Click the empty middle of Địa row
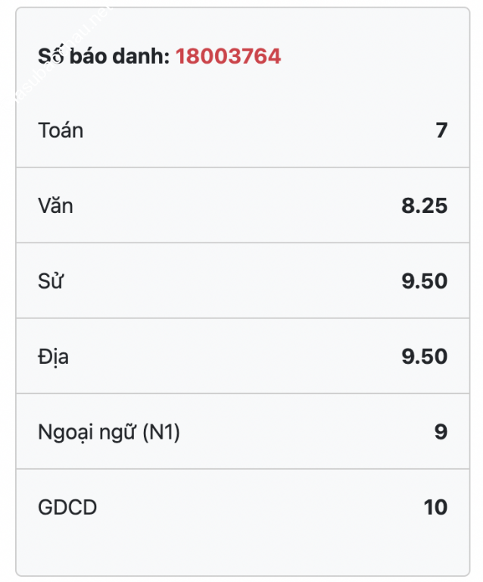The height and width of the screenshot is (582, 483). point(243,356)
